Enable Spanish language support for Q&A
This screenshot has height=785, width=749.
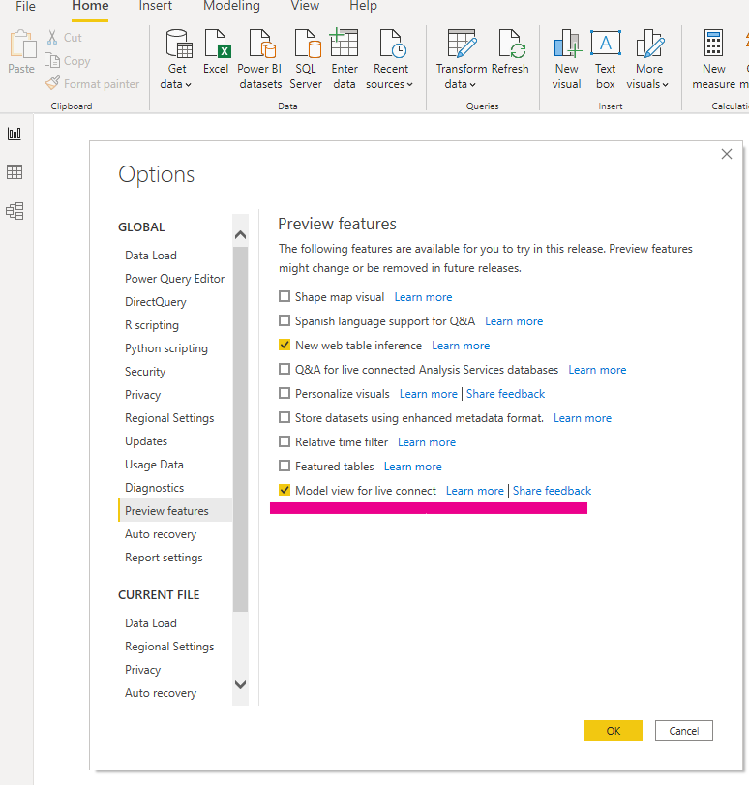click(285, 320)
